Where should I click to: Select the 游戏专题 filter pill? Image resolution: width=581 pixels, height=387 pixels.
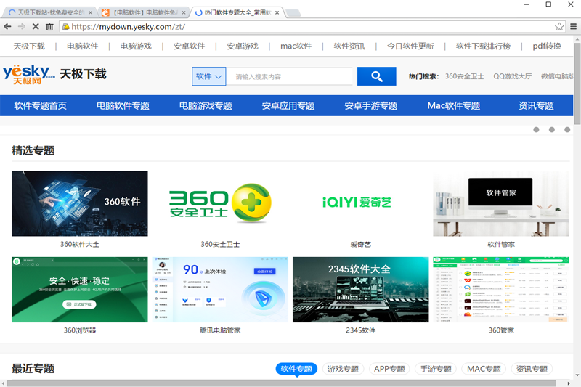point(343,369)
